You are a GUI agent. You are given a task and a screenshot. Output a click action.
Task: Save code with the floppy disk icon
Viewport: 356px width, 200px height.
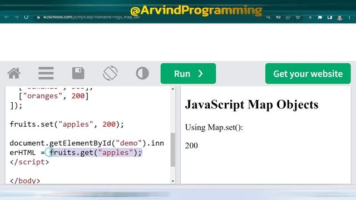click(x=78, y=73)
